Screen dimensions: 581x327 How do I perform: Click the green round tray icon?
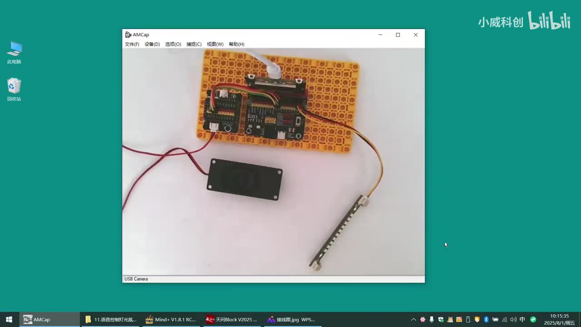click(x=533, y=319)
